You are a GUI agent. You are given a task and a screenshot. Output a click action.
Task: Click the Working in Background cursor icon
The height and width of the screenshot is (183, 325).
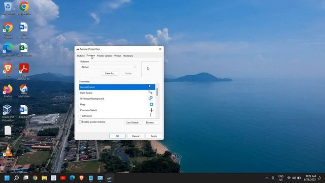tap(151, 98)
